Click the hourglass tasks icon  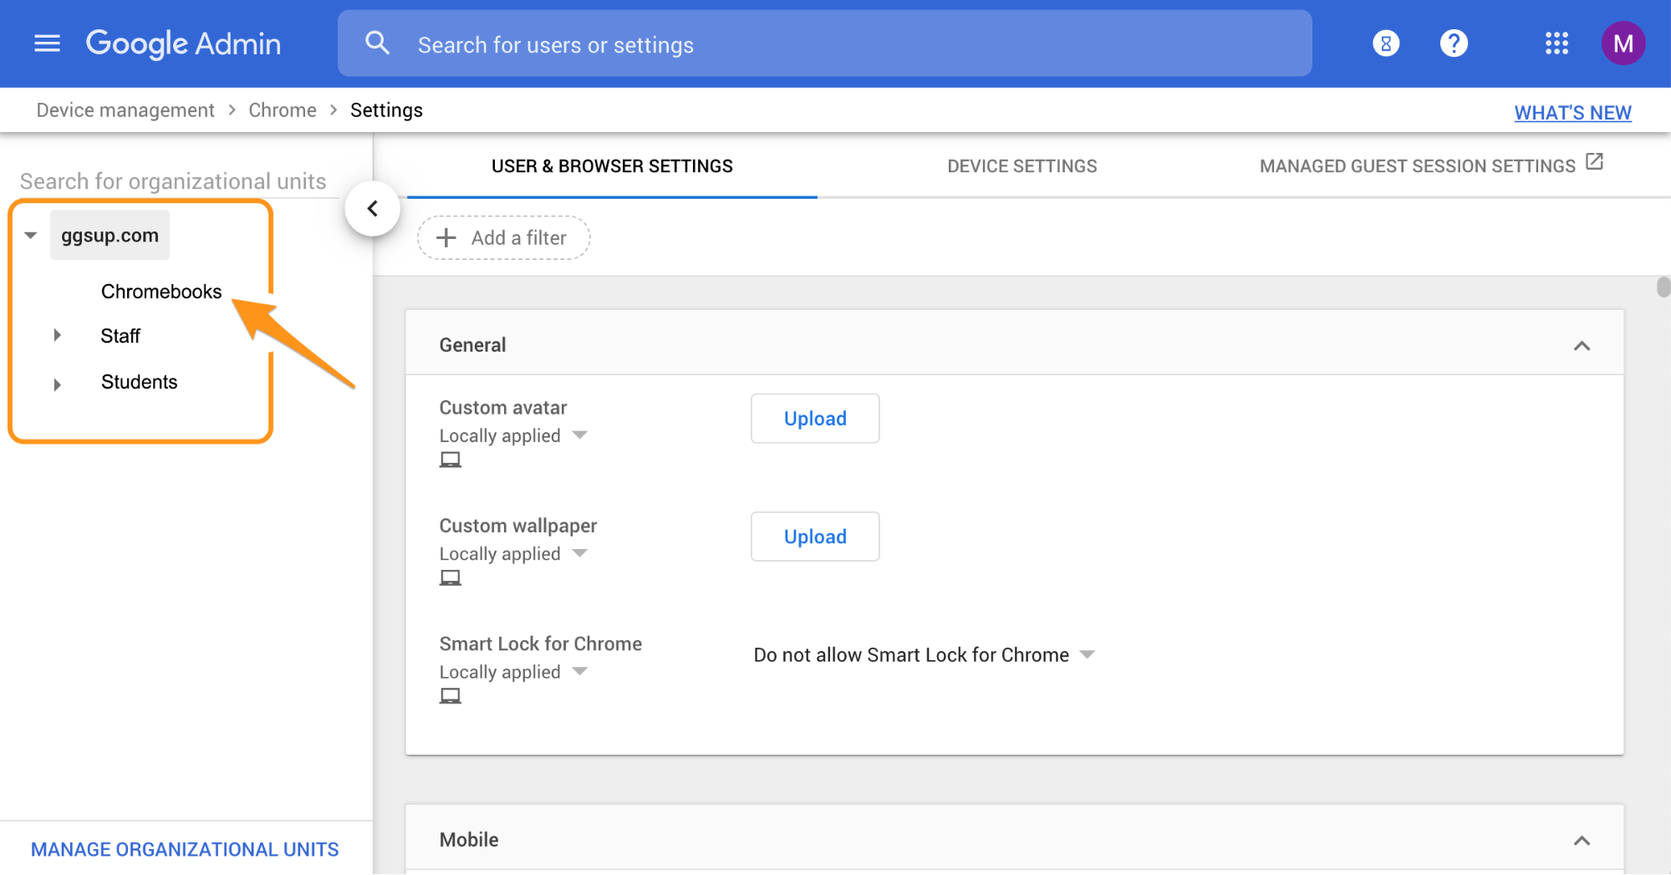tap(1386, 43)
